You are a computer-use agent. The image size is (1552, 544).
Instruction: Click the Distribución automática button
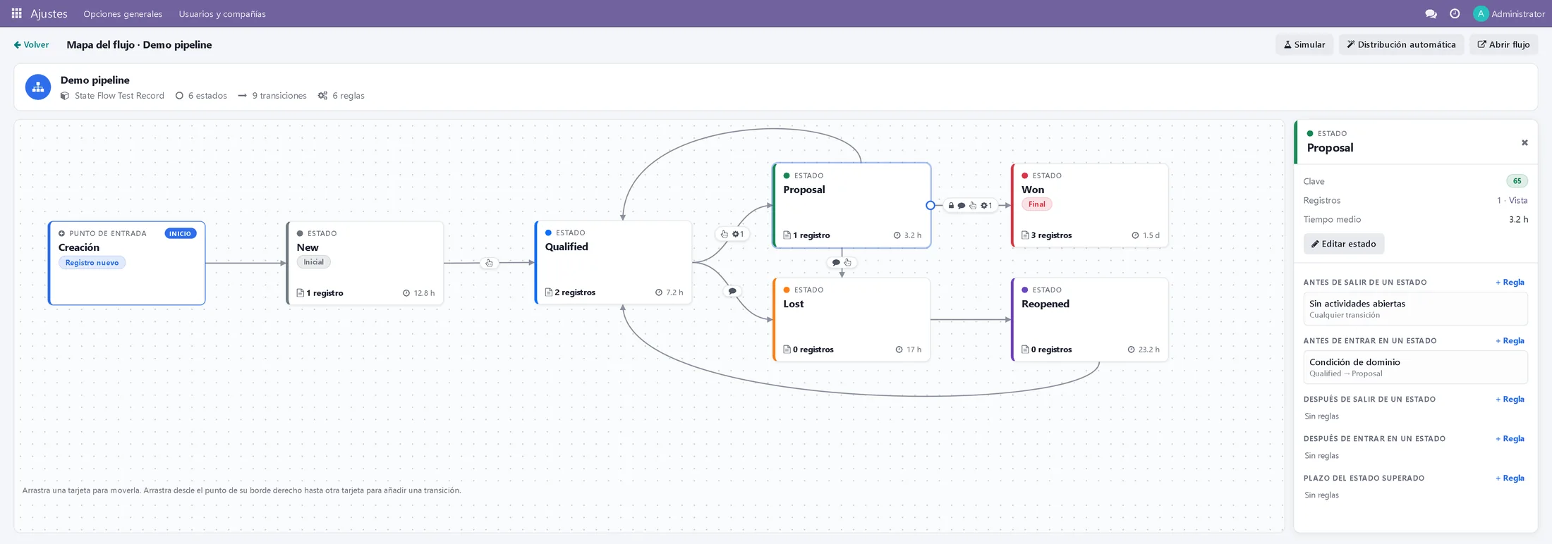(1401, 44)
